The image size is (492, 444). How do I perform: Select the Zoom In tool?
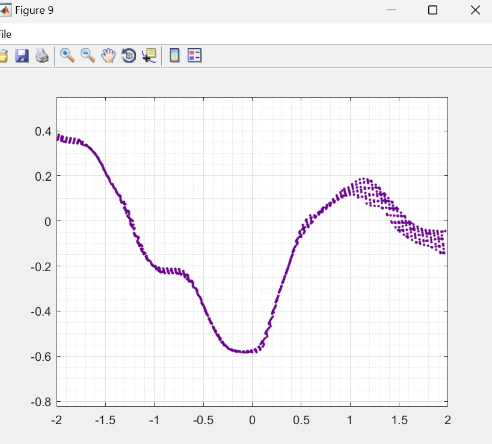point(67,56)
